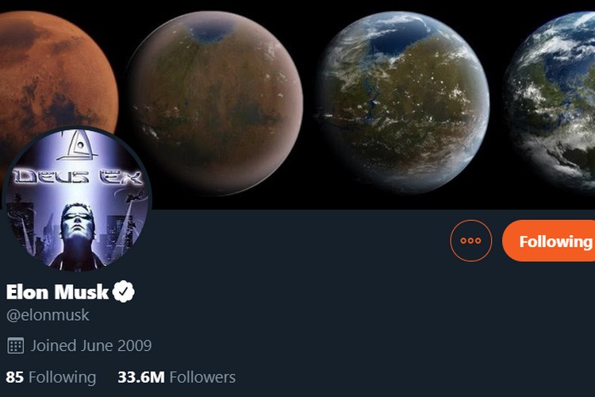Click the sunglasses face in the avatar

pos(77,221)
